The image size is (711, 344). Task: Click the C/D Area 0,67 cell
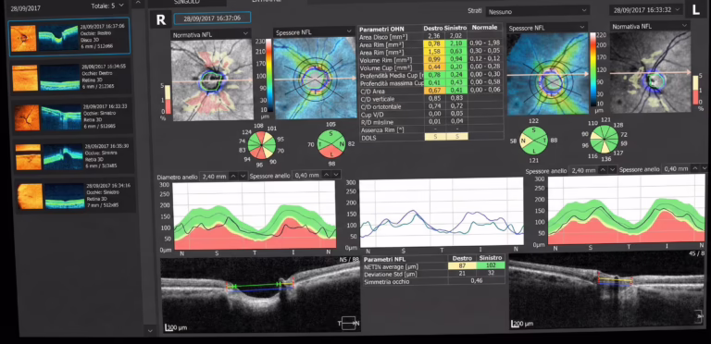[x=434, y=91]
